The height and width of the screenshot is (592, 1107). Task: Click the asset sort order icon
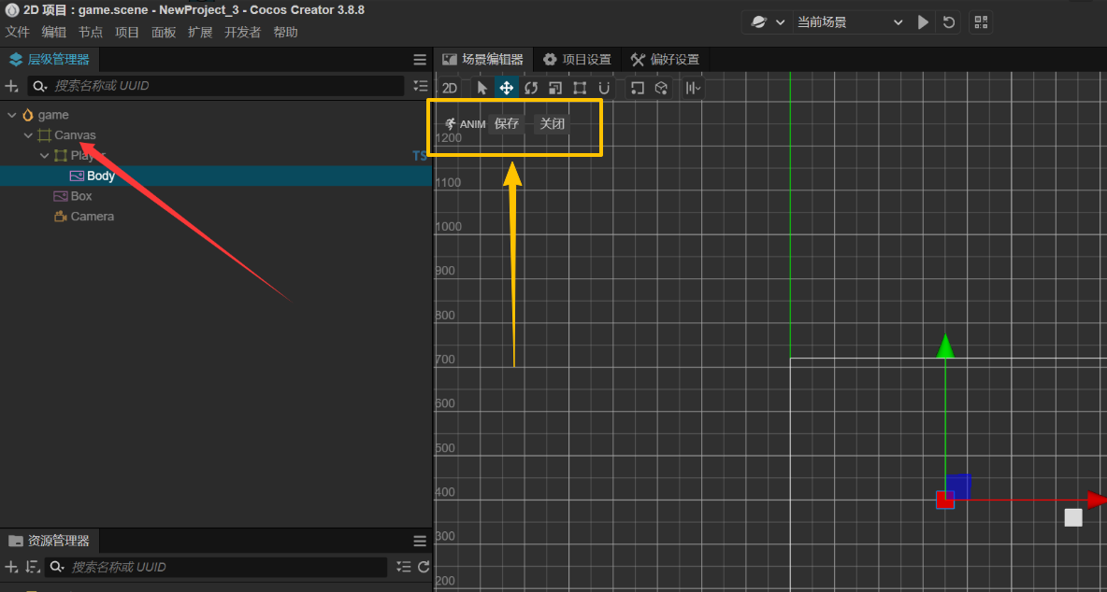32,567
